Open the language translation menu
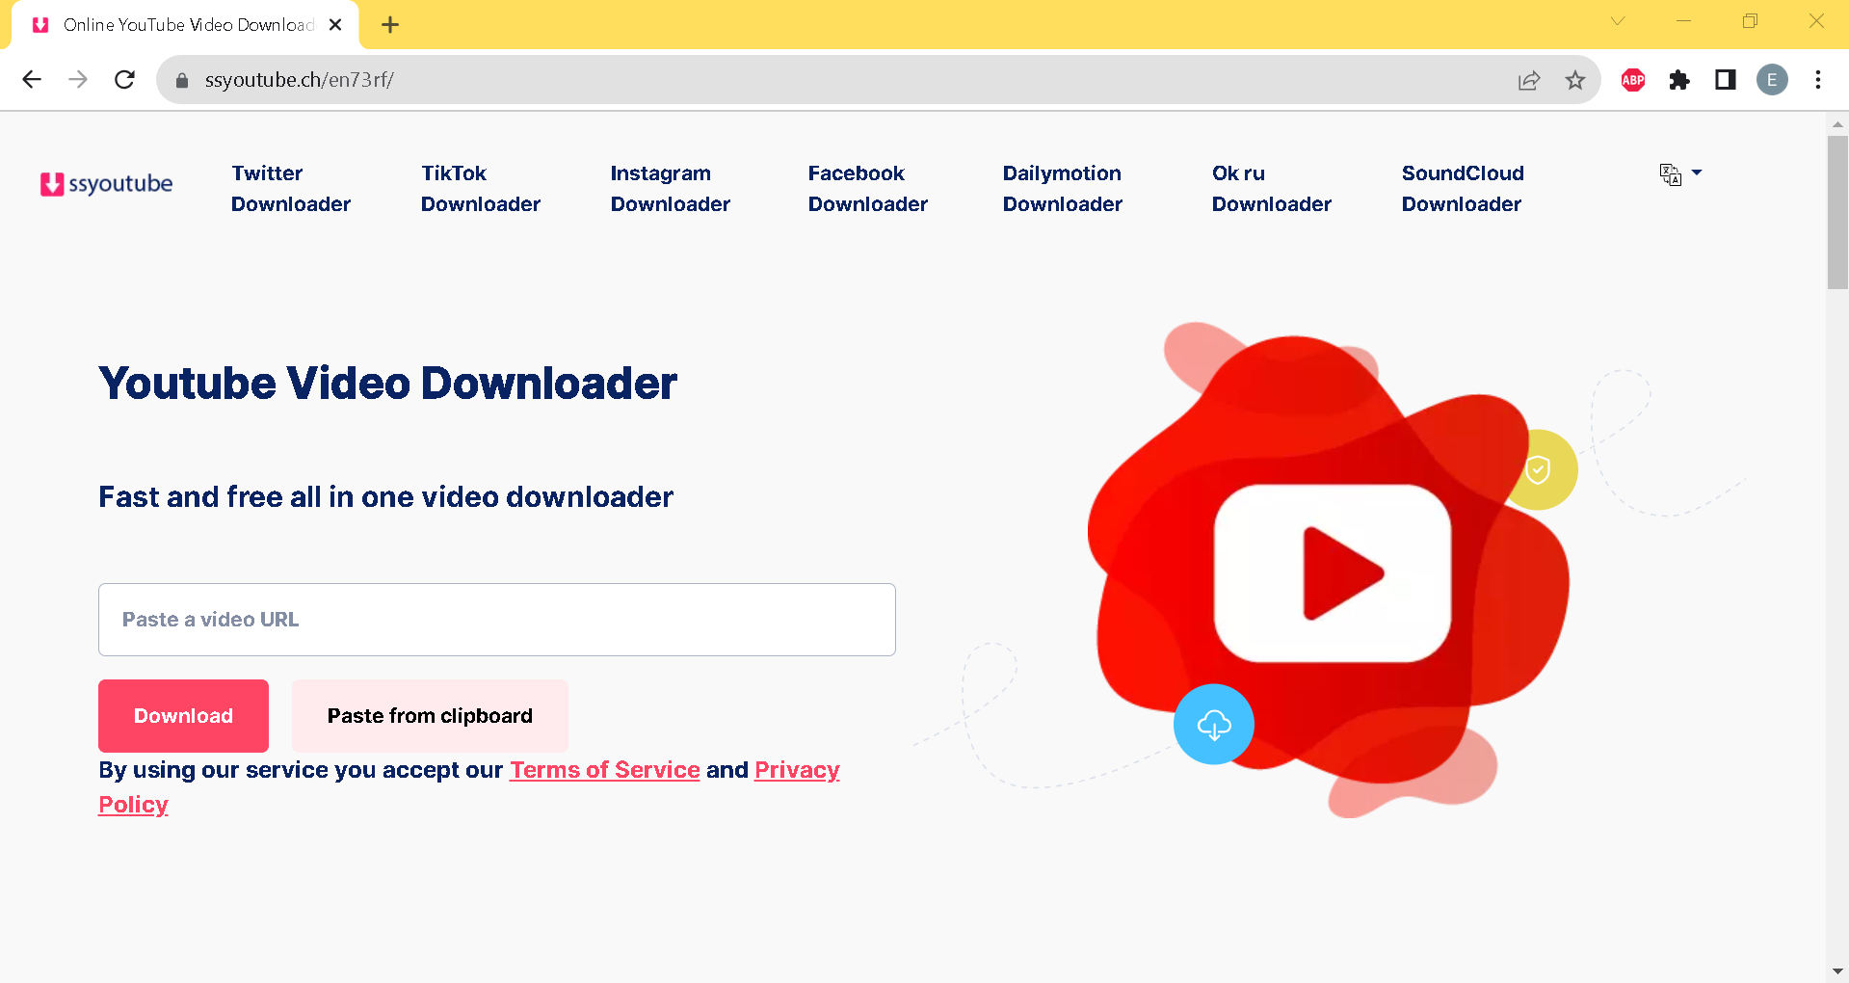1849x983 pixels. pyautogui.click(x=1670, y=173)
